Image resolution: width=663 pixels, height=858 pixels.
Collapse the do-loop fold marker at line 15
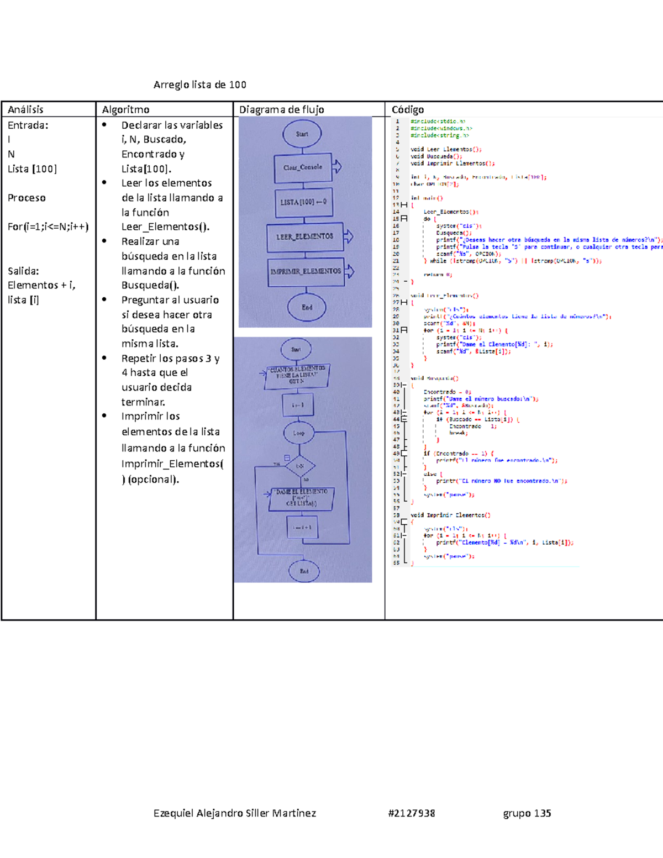click(x=404, y=219)
